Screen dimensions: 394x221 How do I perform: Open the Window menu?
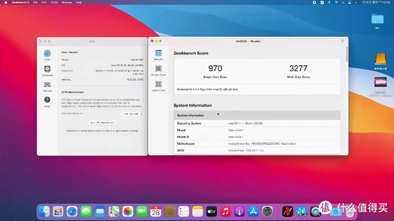coord(67,2)
